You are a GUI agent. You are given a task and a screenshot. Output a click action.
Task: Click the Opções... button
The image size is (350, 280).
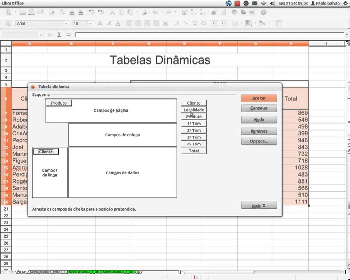point(259,141)
